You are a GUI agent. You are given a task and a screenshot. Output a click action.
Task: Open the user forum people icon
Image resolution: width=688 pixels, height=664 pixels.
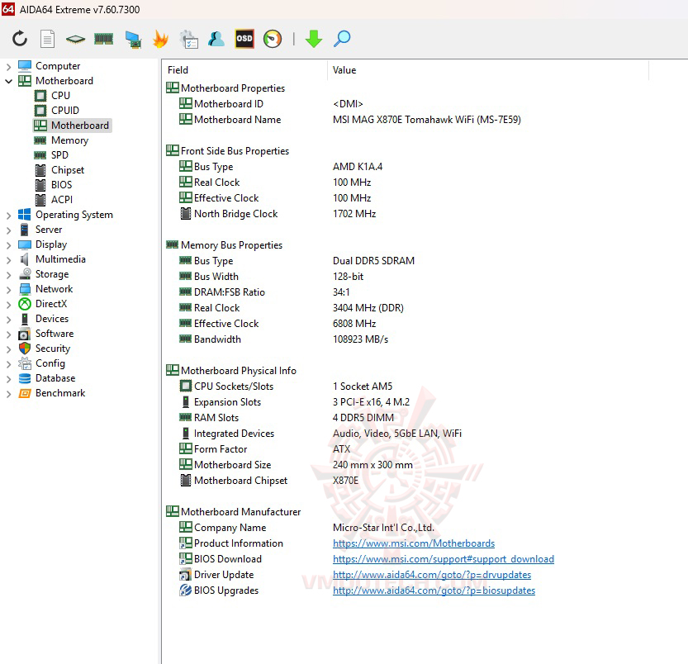tap(216, 38)
